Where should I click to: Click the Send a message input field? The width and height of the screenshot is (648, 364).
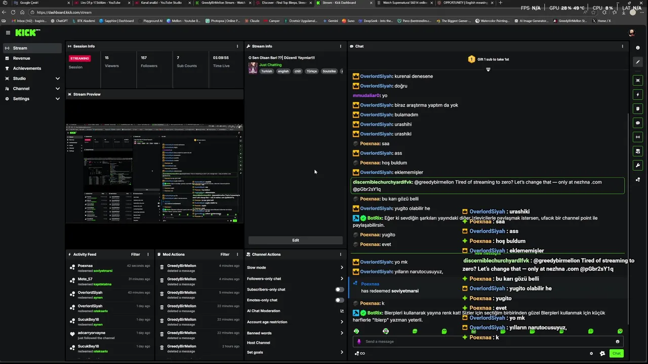pyautogui.click(x=487, y=341)
